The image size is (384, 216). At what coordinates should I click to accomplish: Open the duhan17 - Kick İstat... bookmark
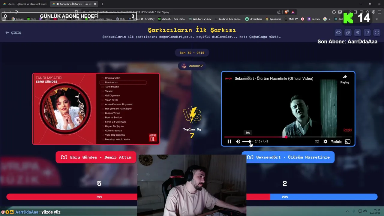[x=171, y=19]
